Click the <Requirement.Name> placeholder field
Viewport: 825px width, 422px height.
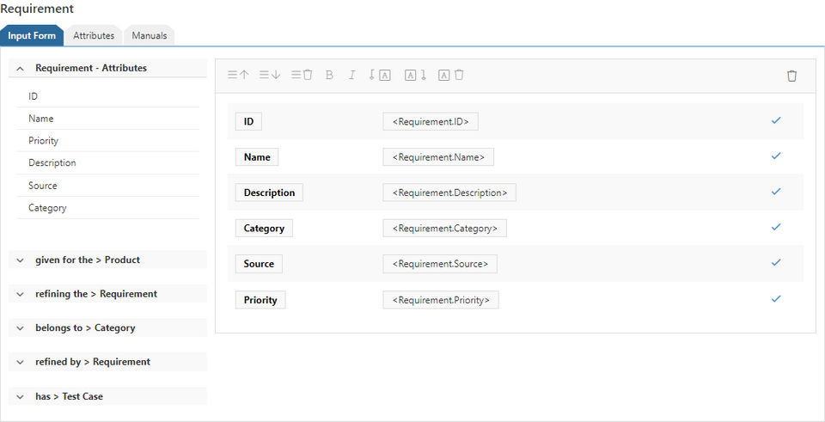coord(438,157)
